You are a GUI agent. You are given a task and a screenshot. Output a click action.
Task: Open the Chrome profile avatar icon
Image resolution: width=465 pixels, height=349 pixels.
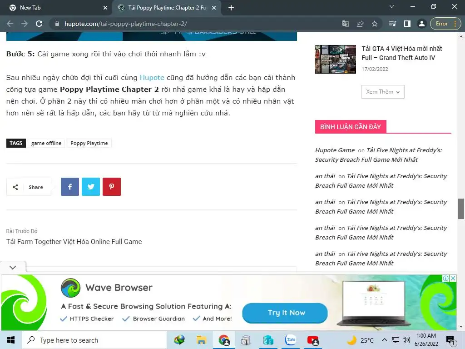tap(421, 24)
